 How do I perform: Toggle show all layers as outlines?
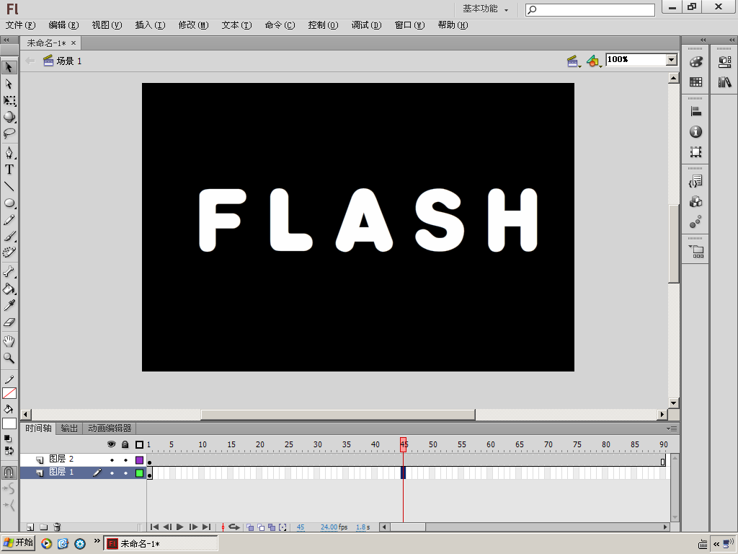139,444
